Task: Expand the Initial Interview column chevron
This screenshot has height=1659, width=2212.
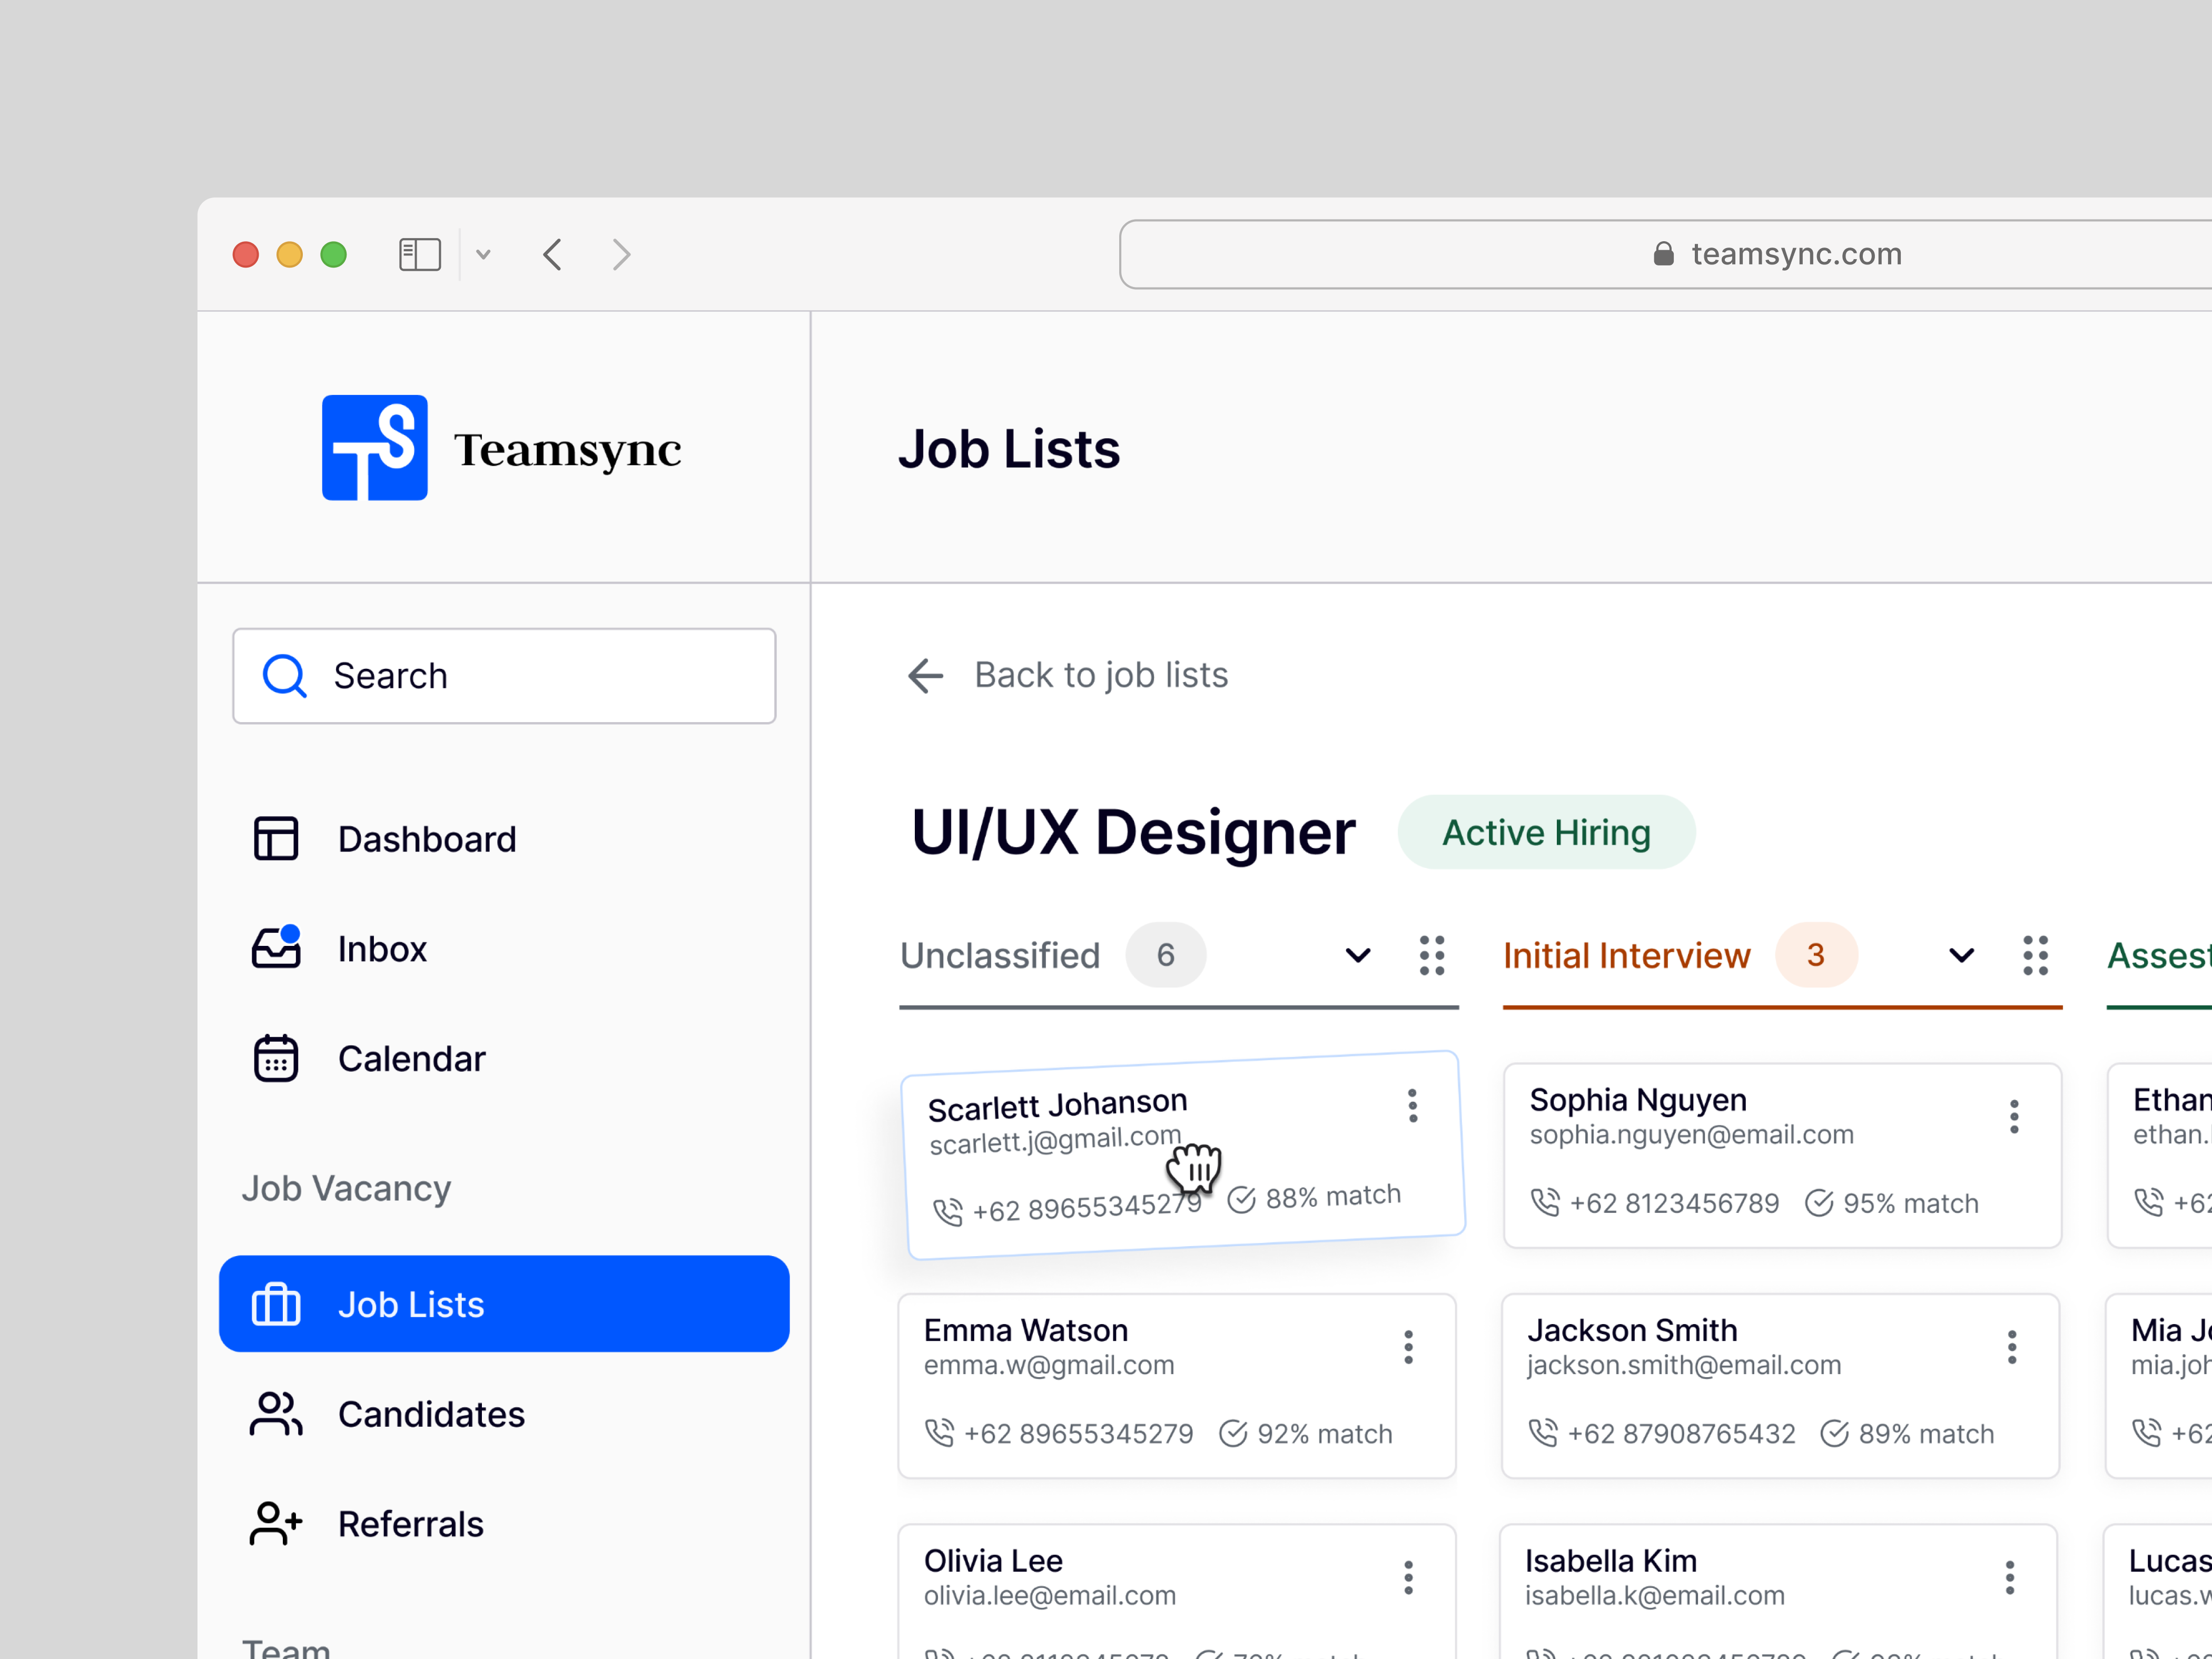Action: click(1962, 955)
